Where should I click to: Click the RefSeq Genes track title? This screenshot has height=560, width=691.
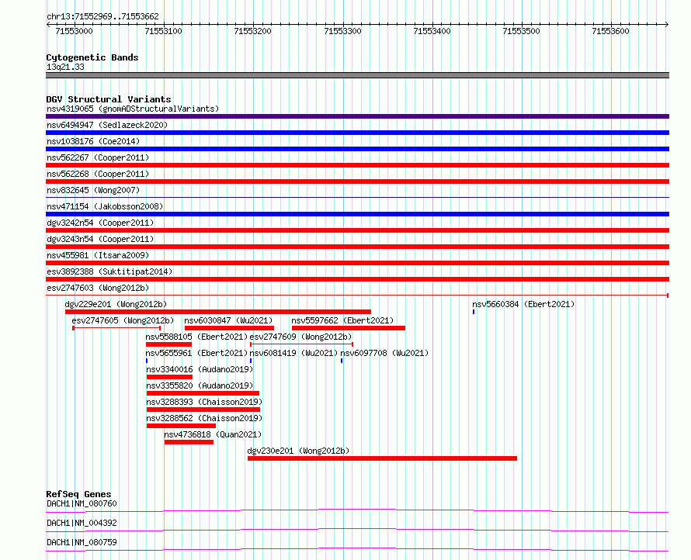click(x=78, y=494)
